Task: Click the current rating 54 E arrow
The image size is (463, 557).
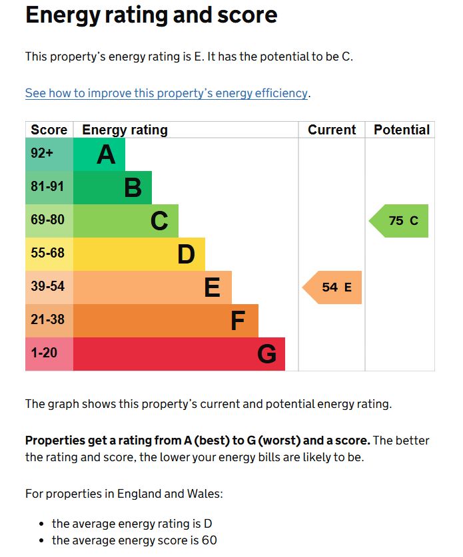Action: 333,287
